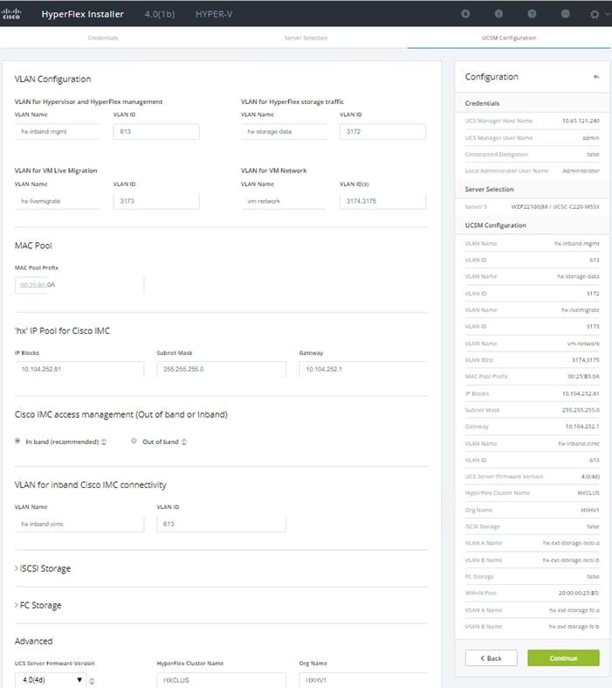612x688 pixels.
Task: Click the hx-inband-cimc VLAN Name field
Action: coord(79,524)
